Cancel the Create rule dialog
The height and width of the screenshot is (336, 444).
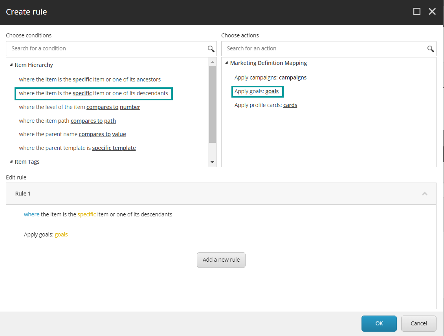point(418,323)
